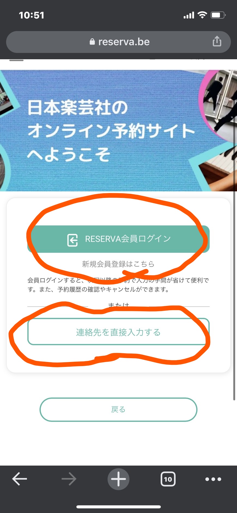The height and width of the screenshot is (513, 237).
Task: Tap the reserva.be address bar
Action: tap(118, 42)
